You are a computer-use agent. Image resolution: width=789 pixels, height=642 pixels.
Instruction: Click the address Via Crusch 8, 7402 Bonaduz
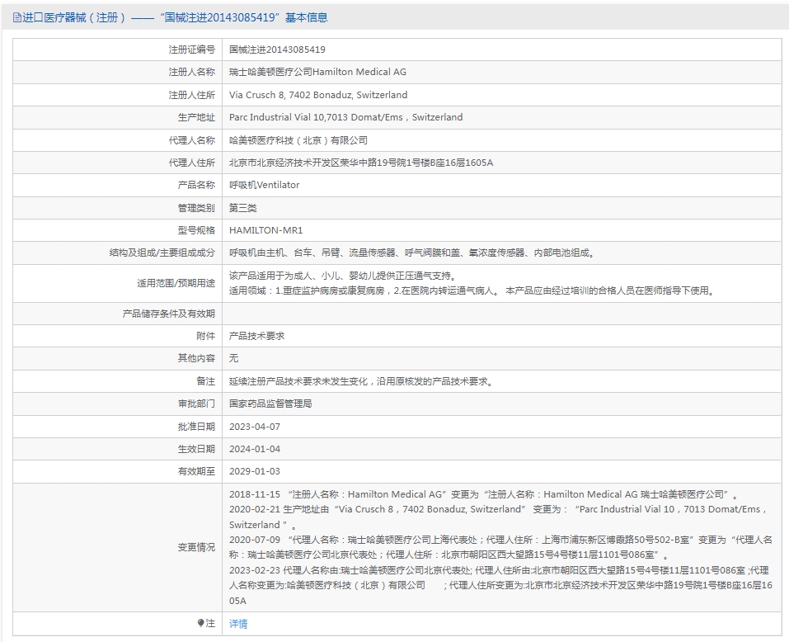coord(318,95)
